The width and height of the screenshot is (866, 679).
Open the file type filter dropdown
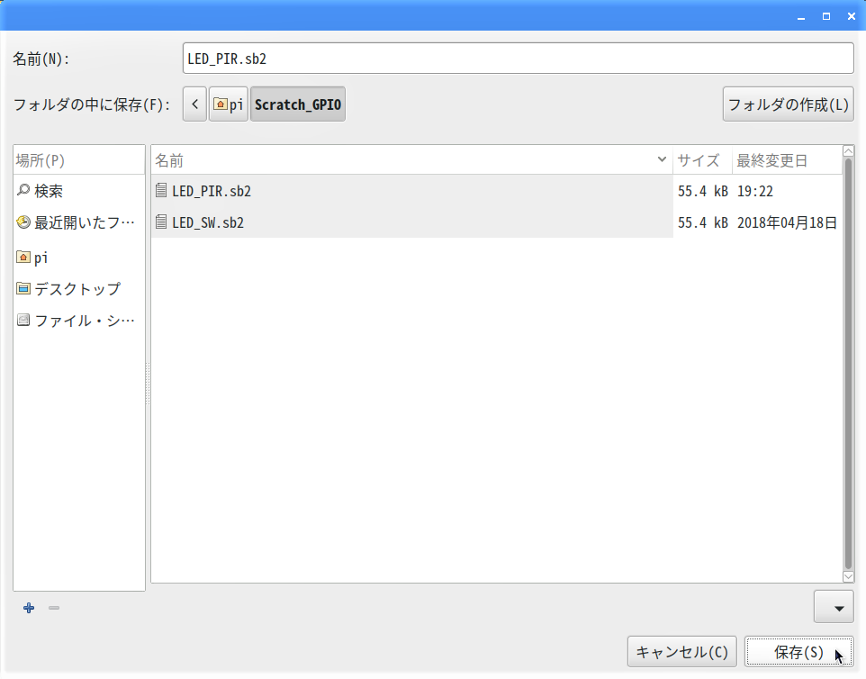pos(833,607)
